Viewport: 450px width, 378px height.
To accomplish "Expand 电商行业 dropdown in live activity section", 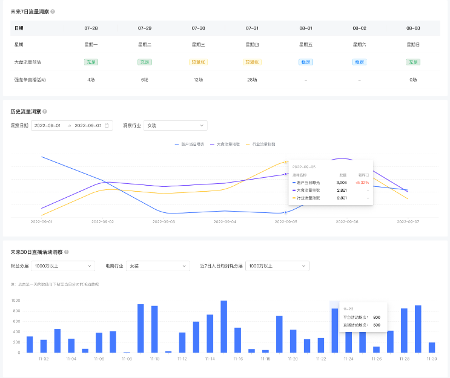I will point(157,266).
